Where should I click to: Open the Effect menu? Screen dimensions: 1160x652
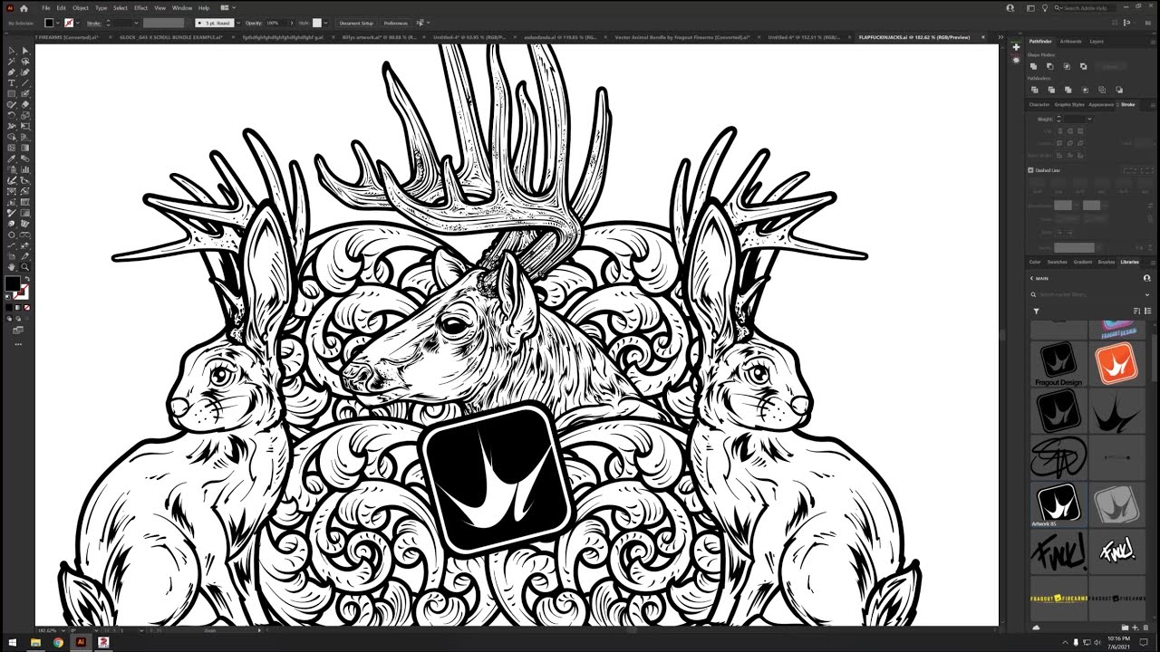[x=140, y=8]
